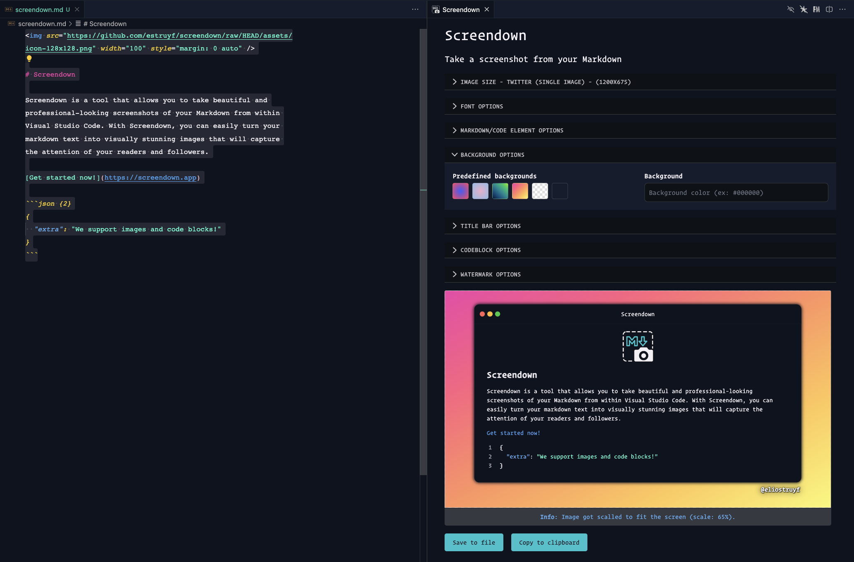Screen dimensions: 854x562
Task: Switch to the screendown.md tab
Action: coord(39,9)
